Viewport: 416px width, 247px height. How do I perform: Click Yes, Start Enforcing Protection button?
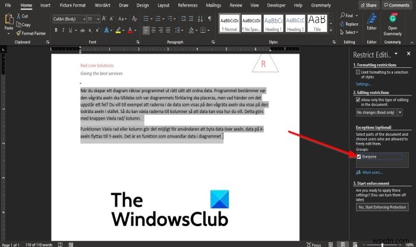pos(382,207)
